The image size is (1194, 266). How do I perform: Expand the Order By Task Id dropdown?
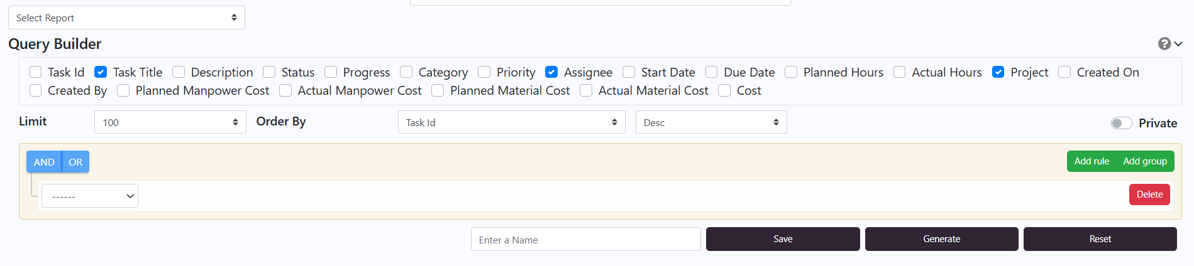511,122
